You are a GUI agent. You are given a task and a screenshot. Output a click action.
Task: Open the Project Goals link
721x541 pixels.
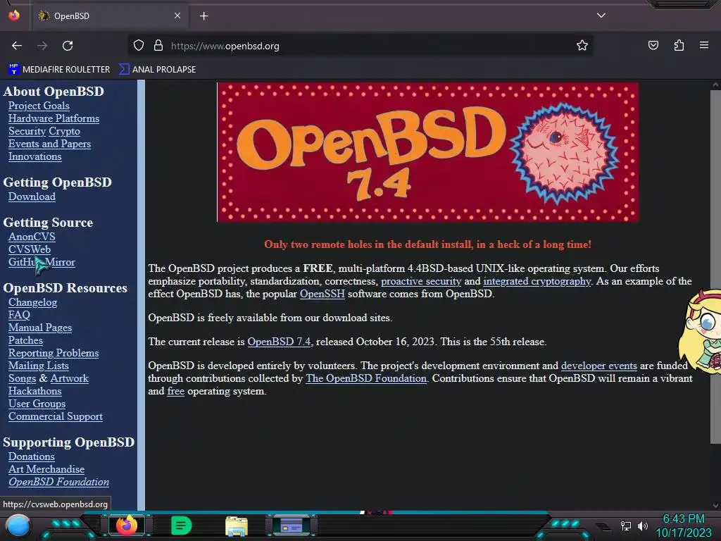(x=39, y=106)
